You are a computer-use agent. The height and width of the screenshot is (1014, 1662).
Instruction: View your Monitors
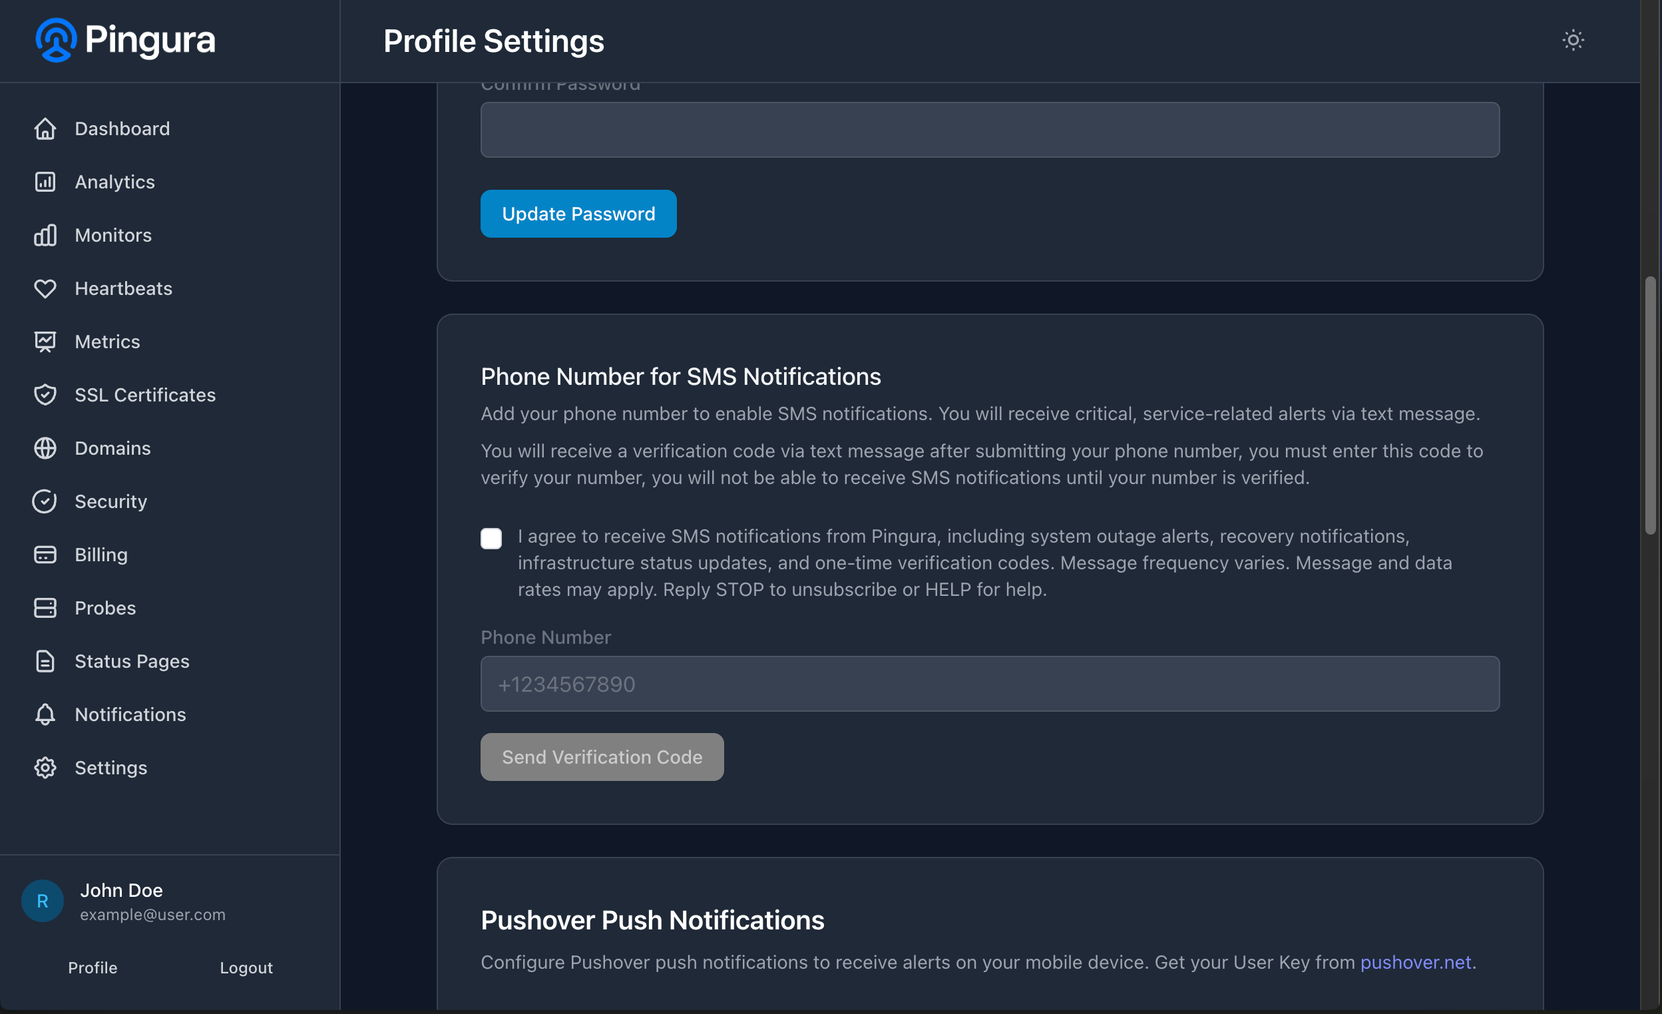pos(112,235)
